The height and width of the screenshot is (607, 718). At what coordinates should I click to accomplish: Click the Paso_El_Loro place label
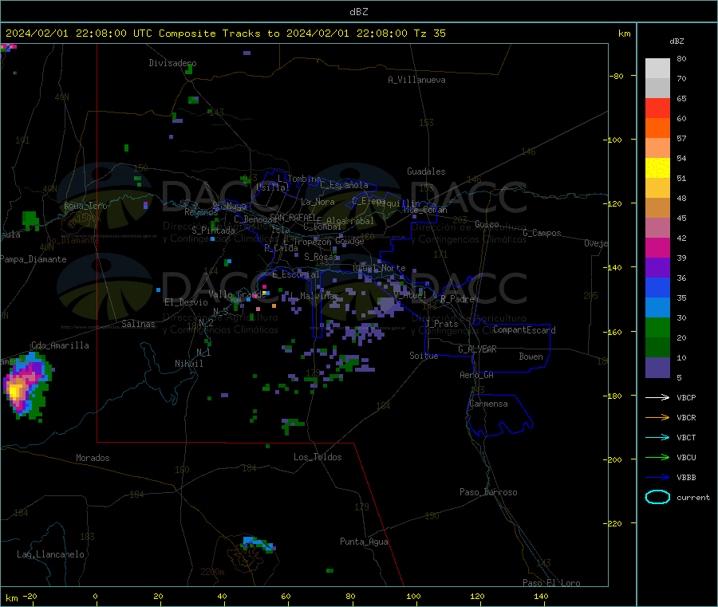click(551, 583)
